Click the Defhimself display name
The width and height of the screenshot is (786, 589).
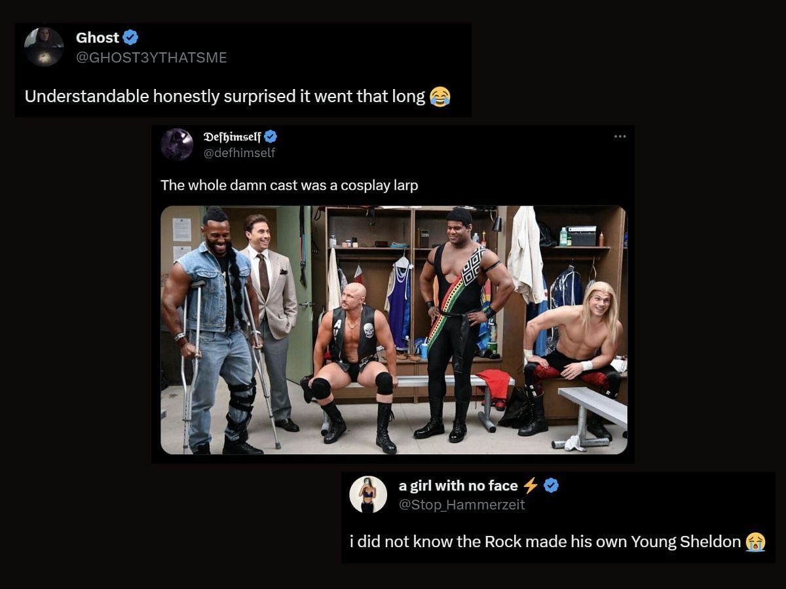[232, 137]
